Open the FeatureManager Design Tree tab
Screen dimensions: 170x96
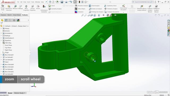coord(2,20)
